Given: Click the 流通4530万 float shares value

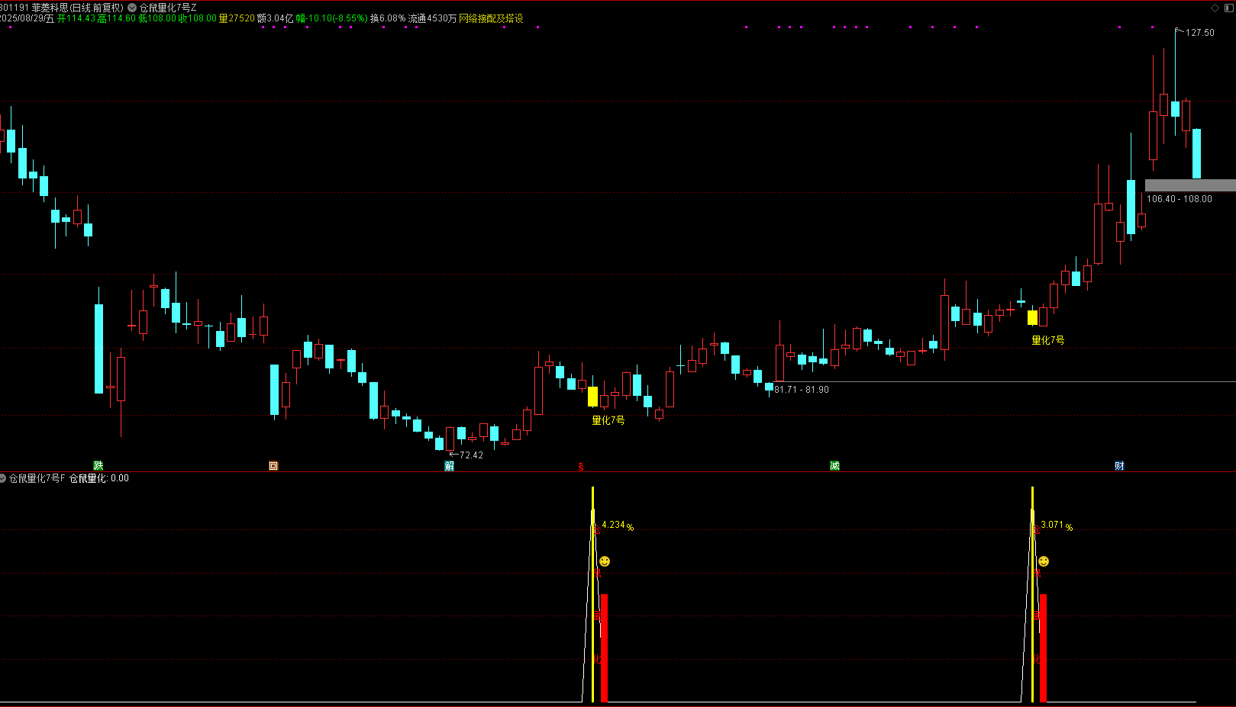Looking at the screenshot, I should [x=433, y=18].
